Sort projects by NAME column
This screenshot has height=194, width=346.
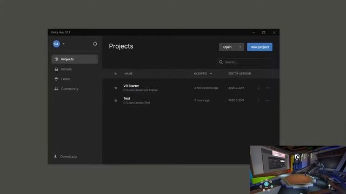[129, 74]
